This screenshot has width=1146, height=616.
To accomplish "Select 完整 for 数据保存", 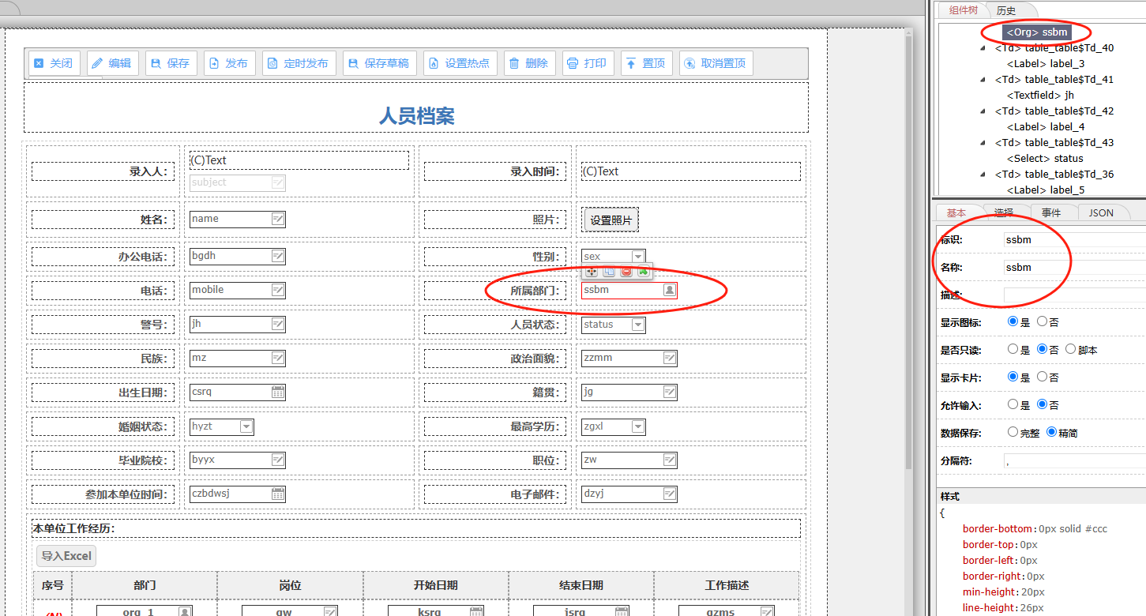I will click(x=1013, y=432).
